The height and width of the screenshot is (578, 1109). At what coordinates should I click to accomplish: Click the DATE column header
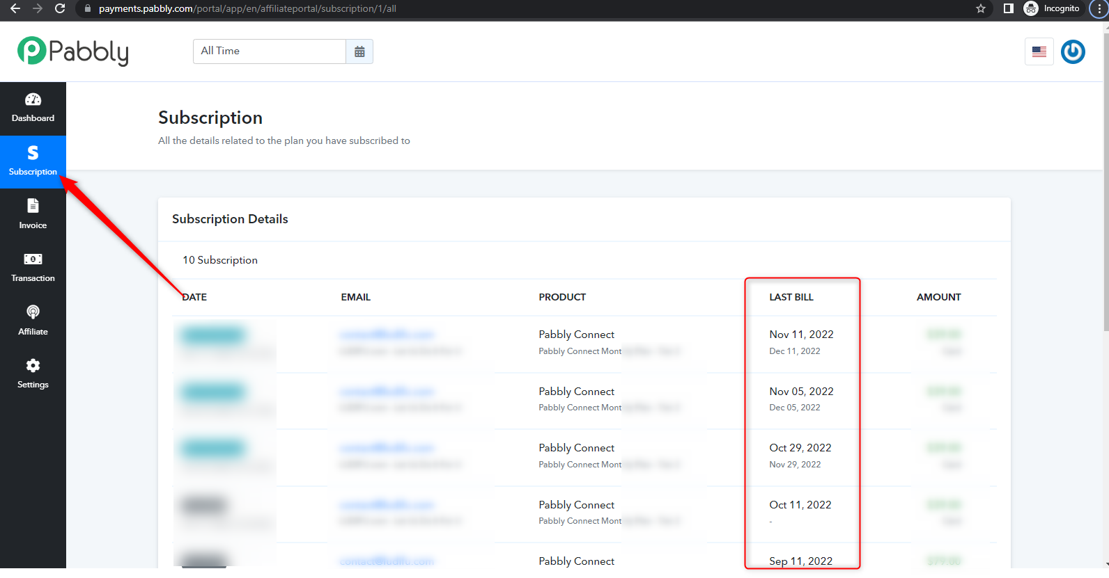coord(194,297)
